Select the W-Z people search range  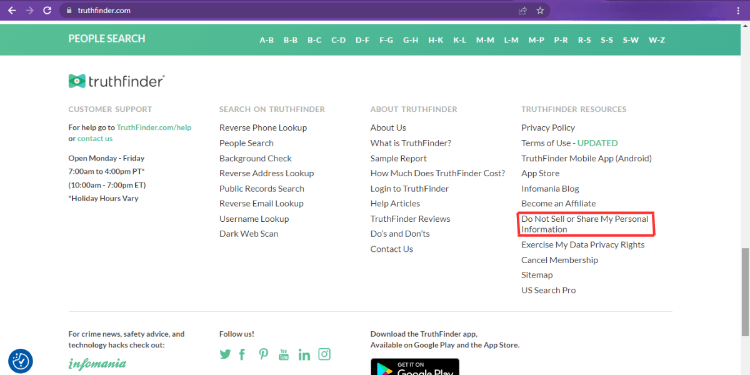point(657,40)
